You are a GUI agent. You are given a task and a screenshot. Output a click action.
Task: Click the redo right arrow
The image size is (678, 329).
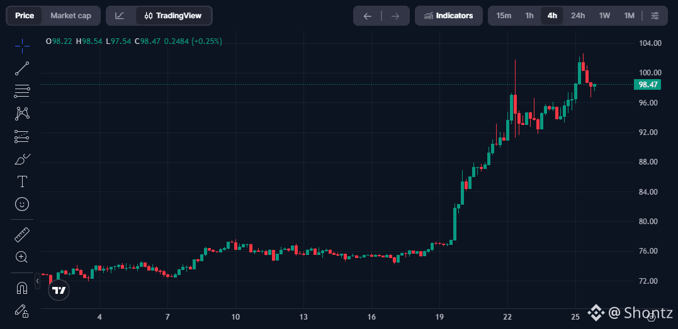[395, 16]
